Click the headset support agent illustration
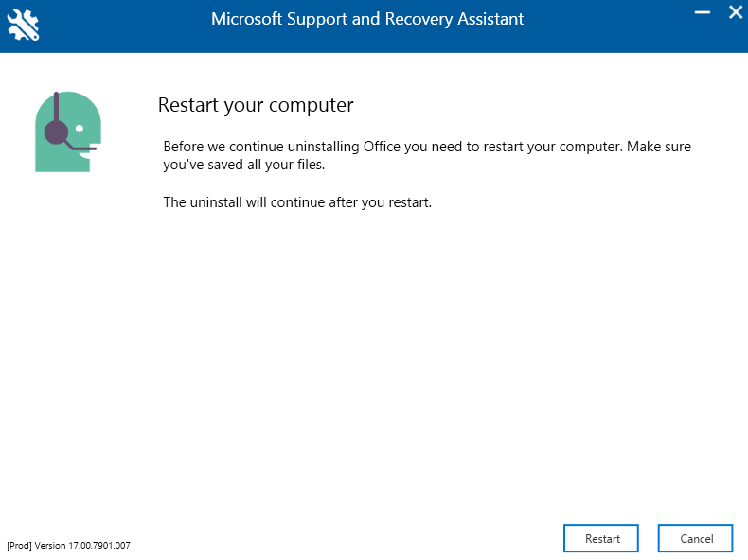Image resolution: width=748 pixels, height=560 pixels. pyautogui.click(x=68, y=131)
